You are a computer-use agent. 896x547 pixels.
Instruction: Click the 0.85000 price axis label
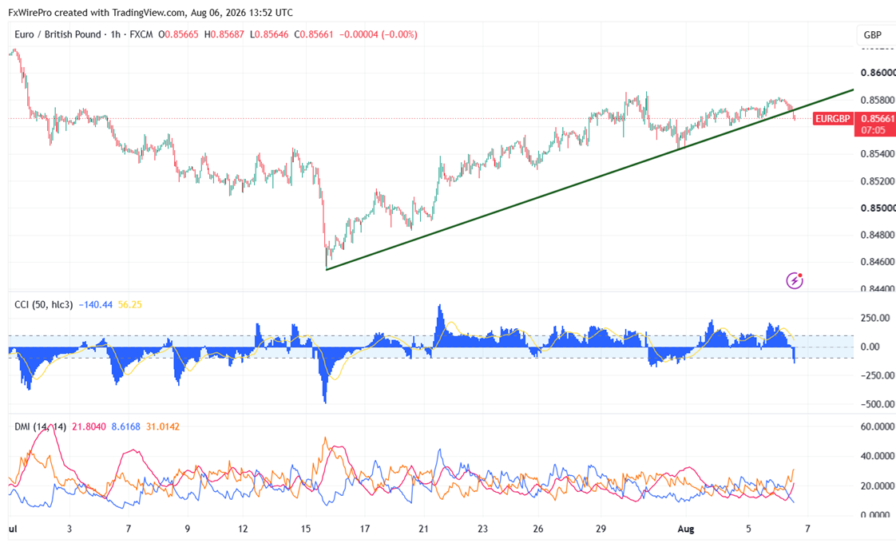click(878, 208)
